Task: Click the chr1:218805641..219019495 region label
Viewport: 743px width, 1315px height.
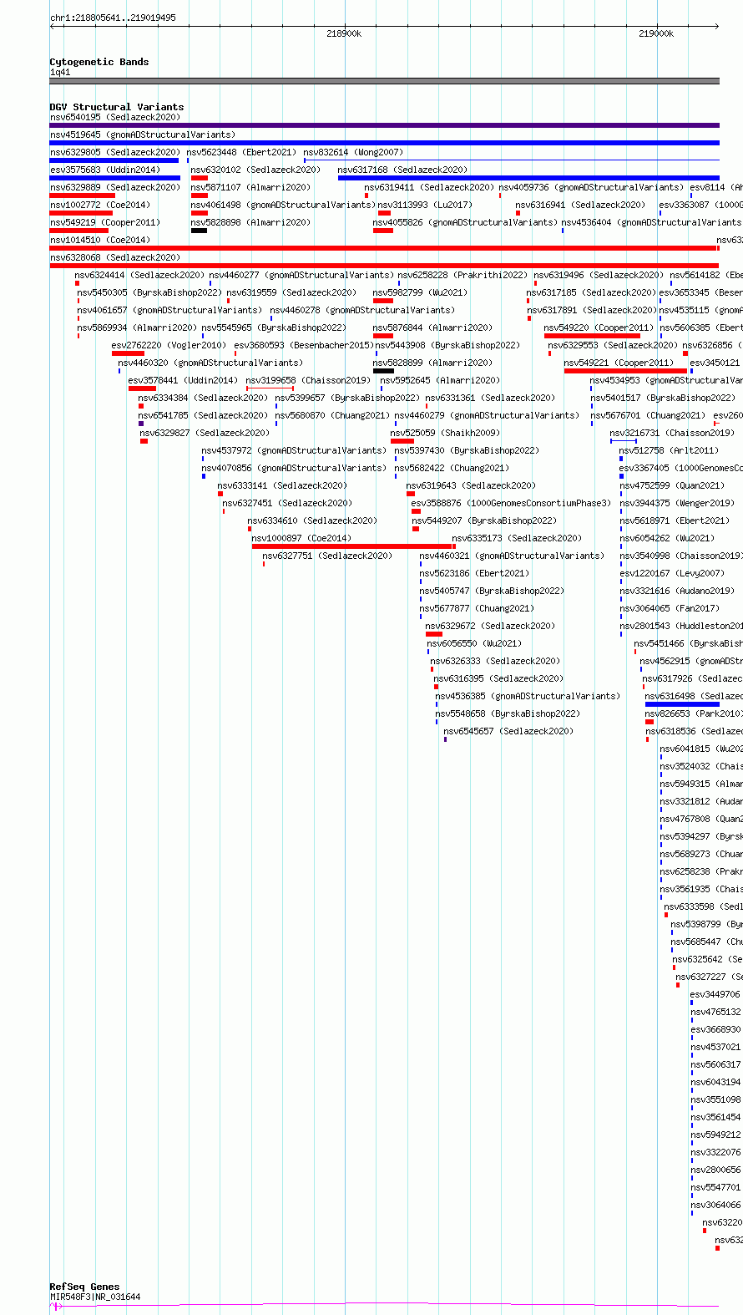Action: [113, 18]
